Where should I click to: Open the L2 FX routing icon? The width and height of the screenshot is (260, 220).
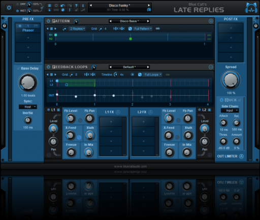tap(150, 112)
